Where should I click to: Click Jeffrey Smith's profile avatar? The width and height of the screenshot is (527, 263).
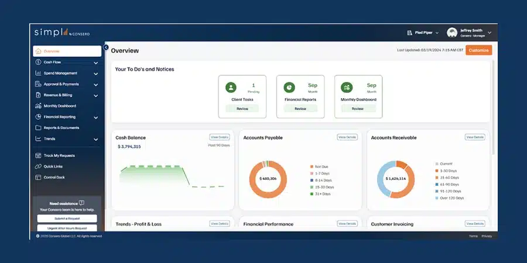452,33
